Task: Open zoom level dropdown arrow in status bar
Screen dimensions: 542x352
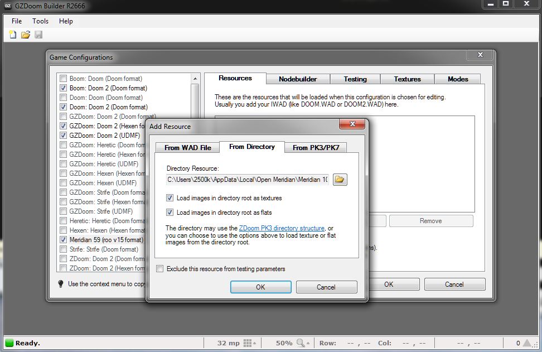Action: tap(308, 344)
